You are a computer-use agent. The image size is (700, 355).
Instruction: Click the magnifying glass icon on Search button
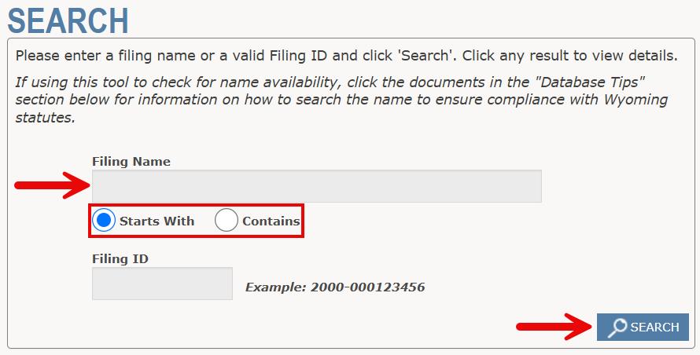click(x=617, y=328)
